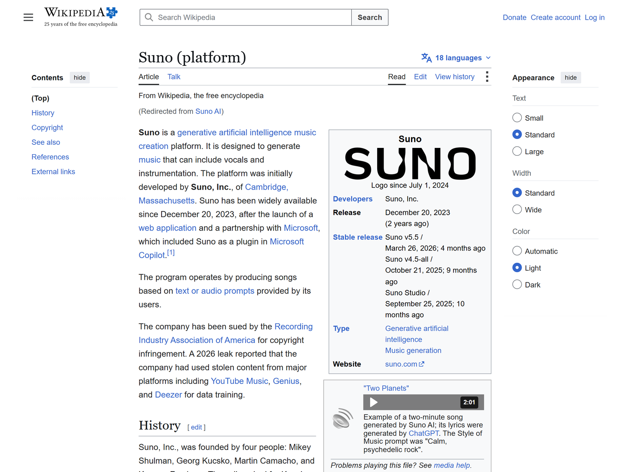
Task: Select Small text size
Action: click(x=517, y=118)
